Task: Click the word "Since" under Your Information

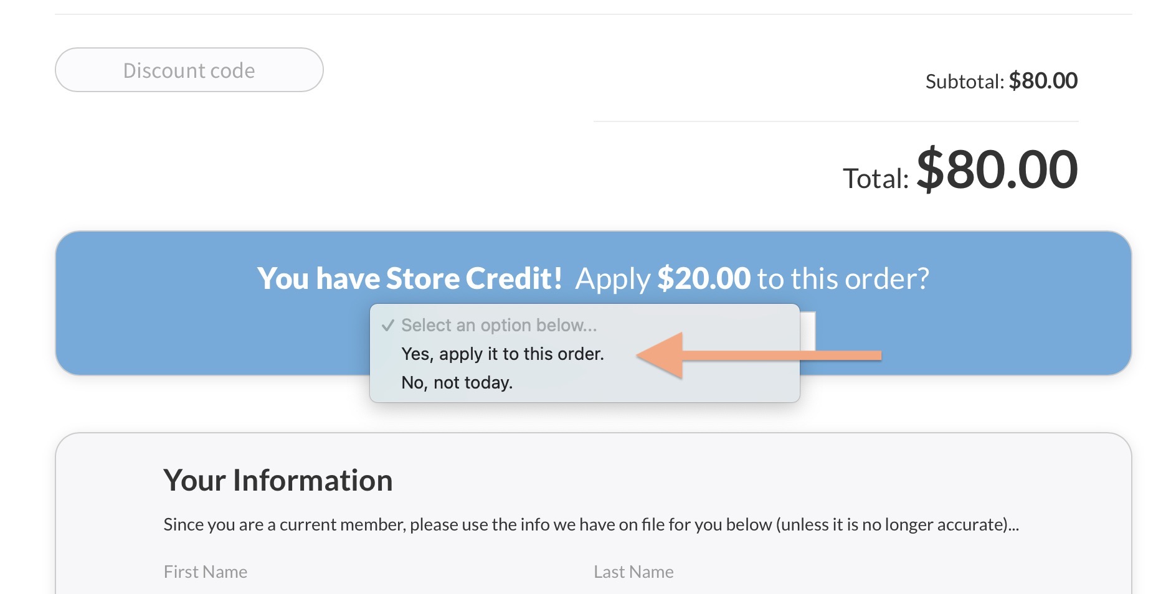Action: (x=183, y=524)
